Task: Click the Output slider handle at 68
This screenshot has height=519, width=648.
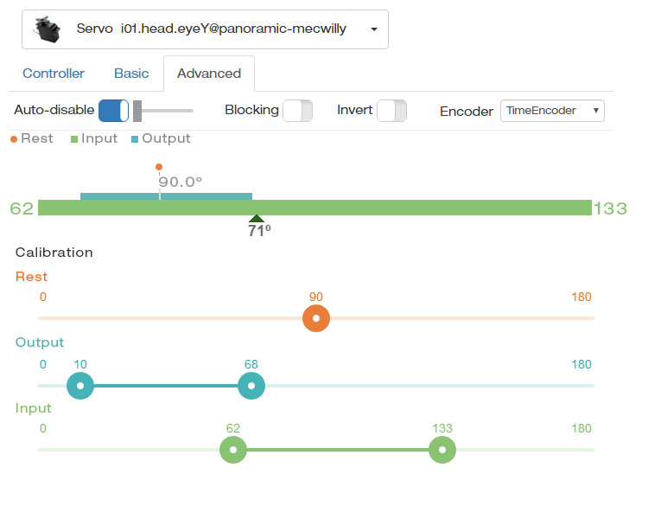Action: click(251, 386)
